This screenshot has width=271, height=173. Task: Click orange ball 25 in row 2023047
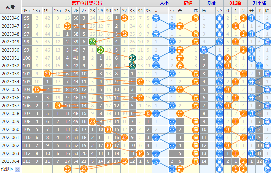[67, 26]
